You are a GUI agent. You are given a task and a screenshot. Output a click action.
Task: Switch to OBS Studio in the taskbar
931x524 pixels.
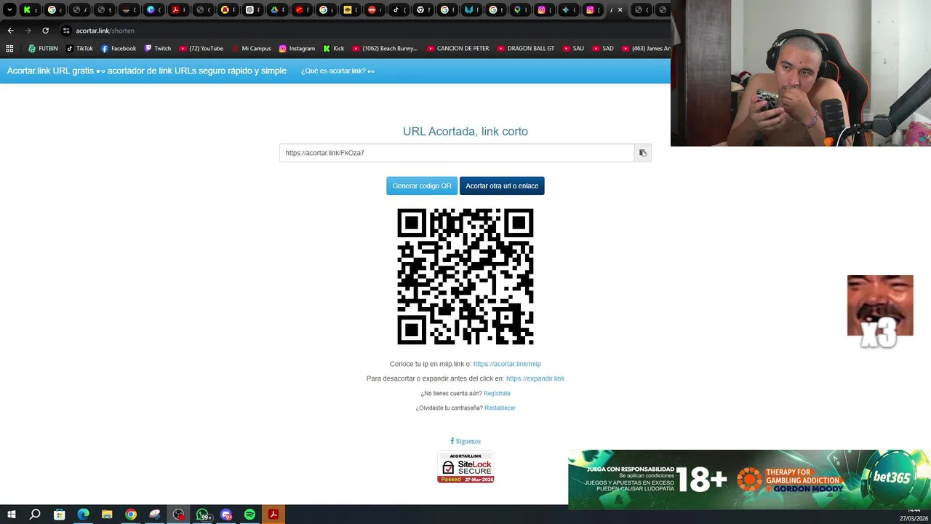(179, 515)
